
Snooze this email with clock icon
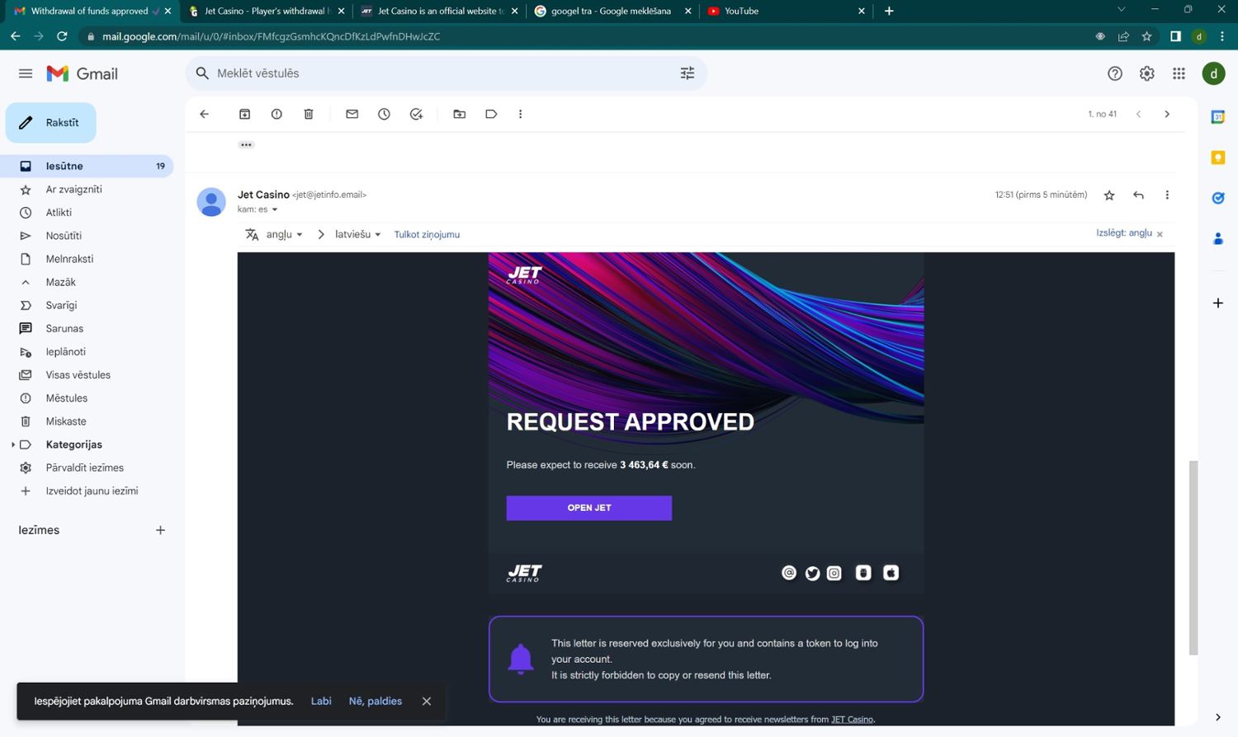click(x=384, y=115)
